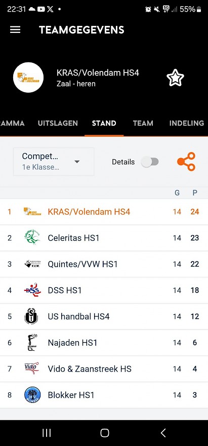Tap the US handbal HS4 crest logo

coord(31,316)
